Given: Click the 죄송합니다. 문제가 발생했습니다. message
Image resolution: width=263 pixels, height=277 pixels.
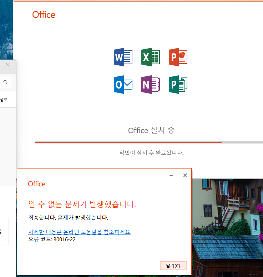Looking at the screenshot, I should pyautogui.click(x=68, y=218).
